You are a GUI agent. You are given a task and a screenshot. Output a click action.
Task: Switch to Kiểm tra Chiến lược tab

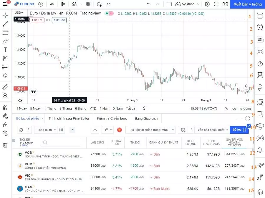112,119
